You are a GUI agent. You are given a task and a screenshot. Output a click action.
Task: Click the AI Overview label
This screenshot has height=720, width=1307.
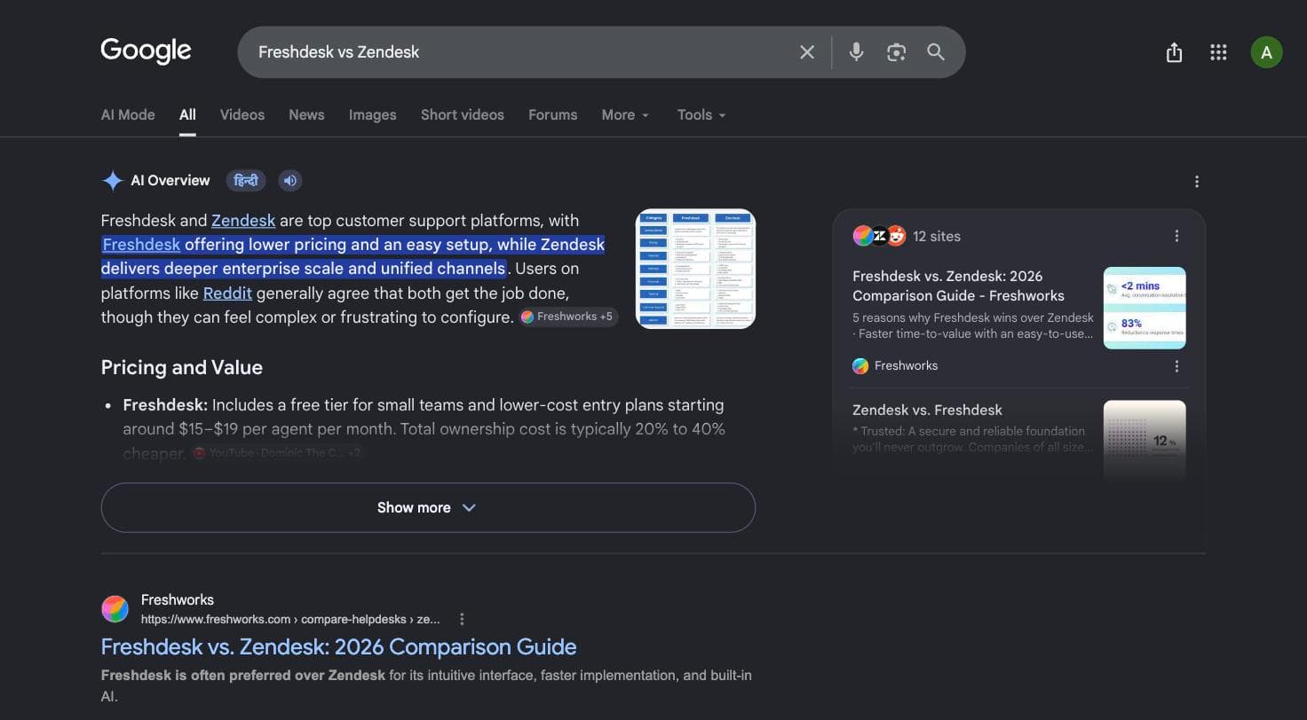tap(170, 181)
